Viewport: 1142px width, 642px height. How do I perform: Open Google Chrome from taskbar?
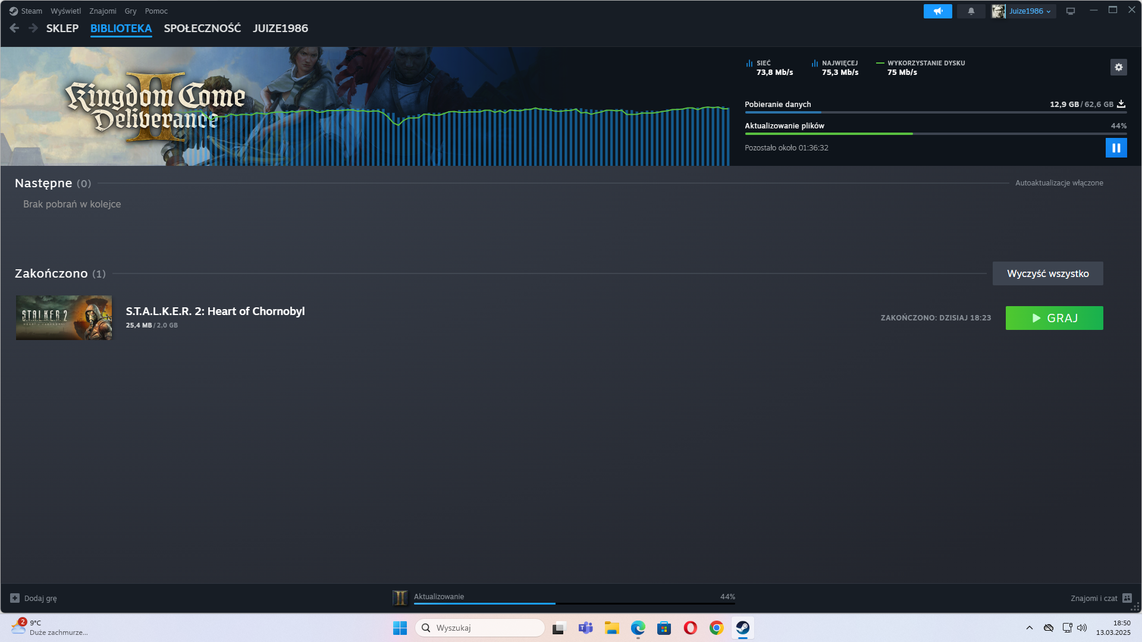pos(716,628)
